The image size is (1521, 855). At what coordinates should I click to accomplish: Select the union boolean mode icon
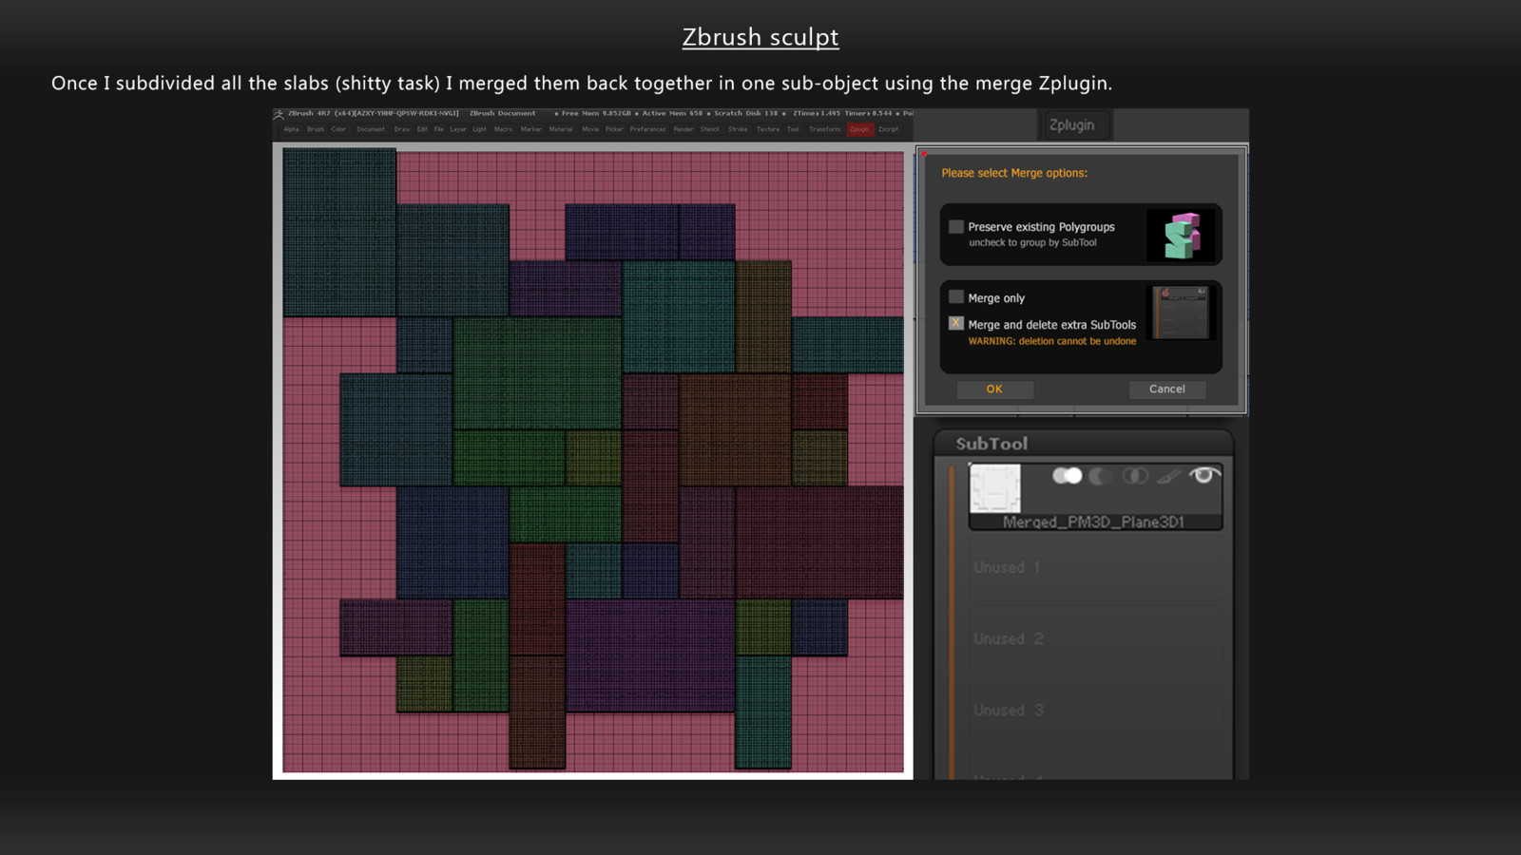point(1067,476)
